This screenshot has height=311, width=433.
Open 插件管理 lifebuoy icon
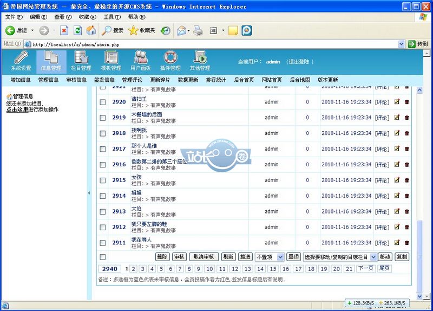coord(170,61)
